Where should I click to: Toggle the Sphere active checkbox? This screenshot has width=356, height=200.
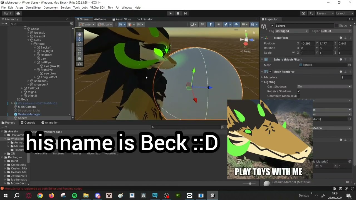pos(272,26)
